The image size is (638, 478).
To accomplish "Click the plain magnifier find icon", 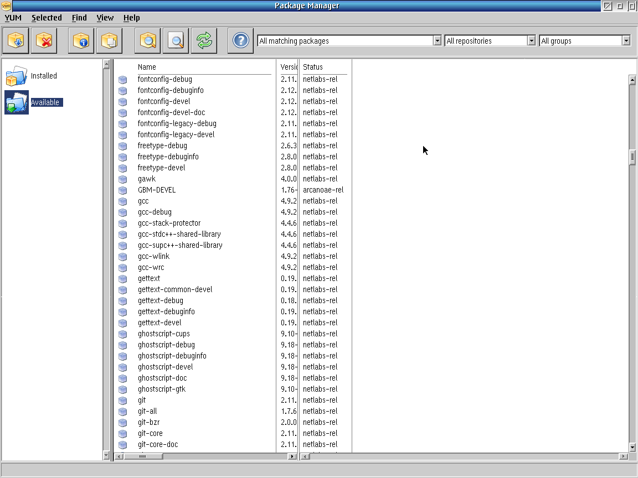I will coord(176,41).
